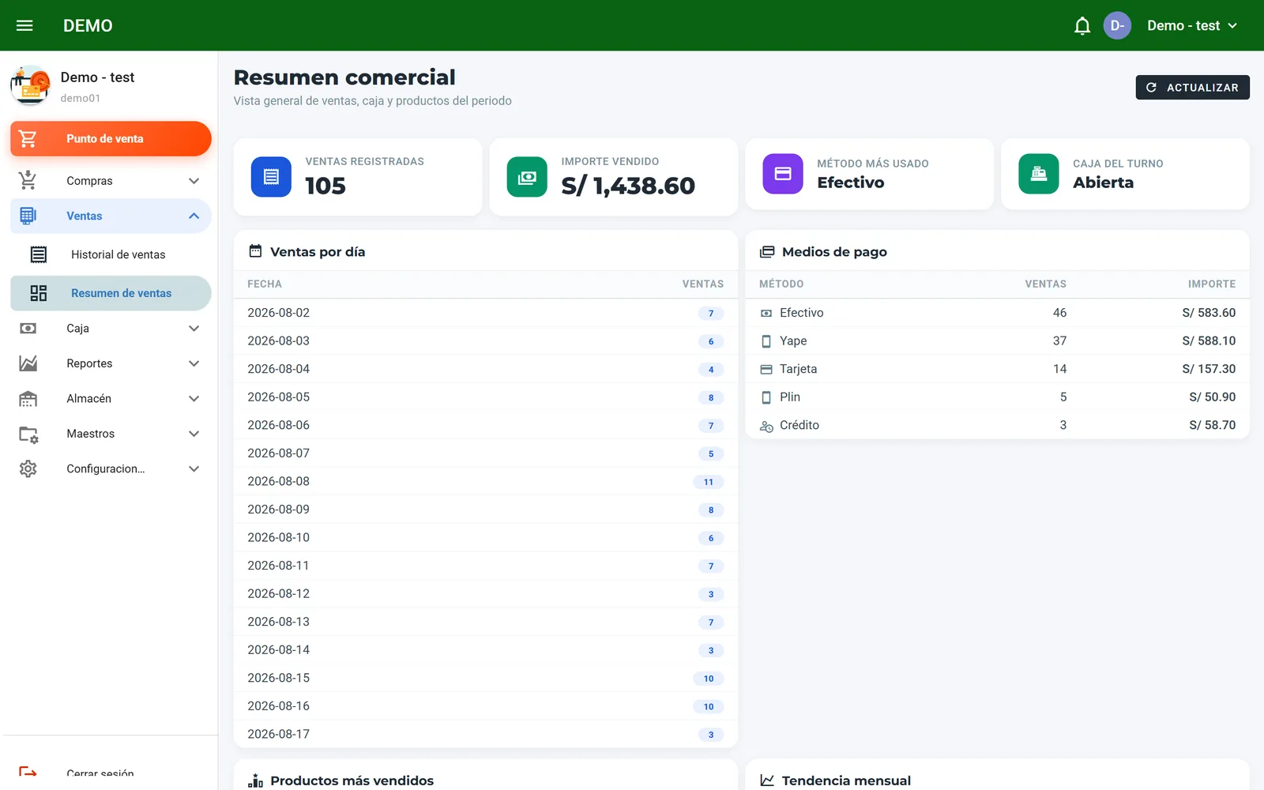Open Historial de ventas page
The image size is (1264, 790).
[111, 254]
